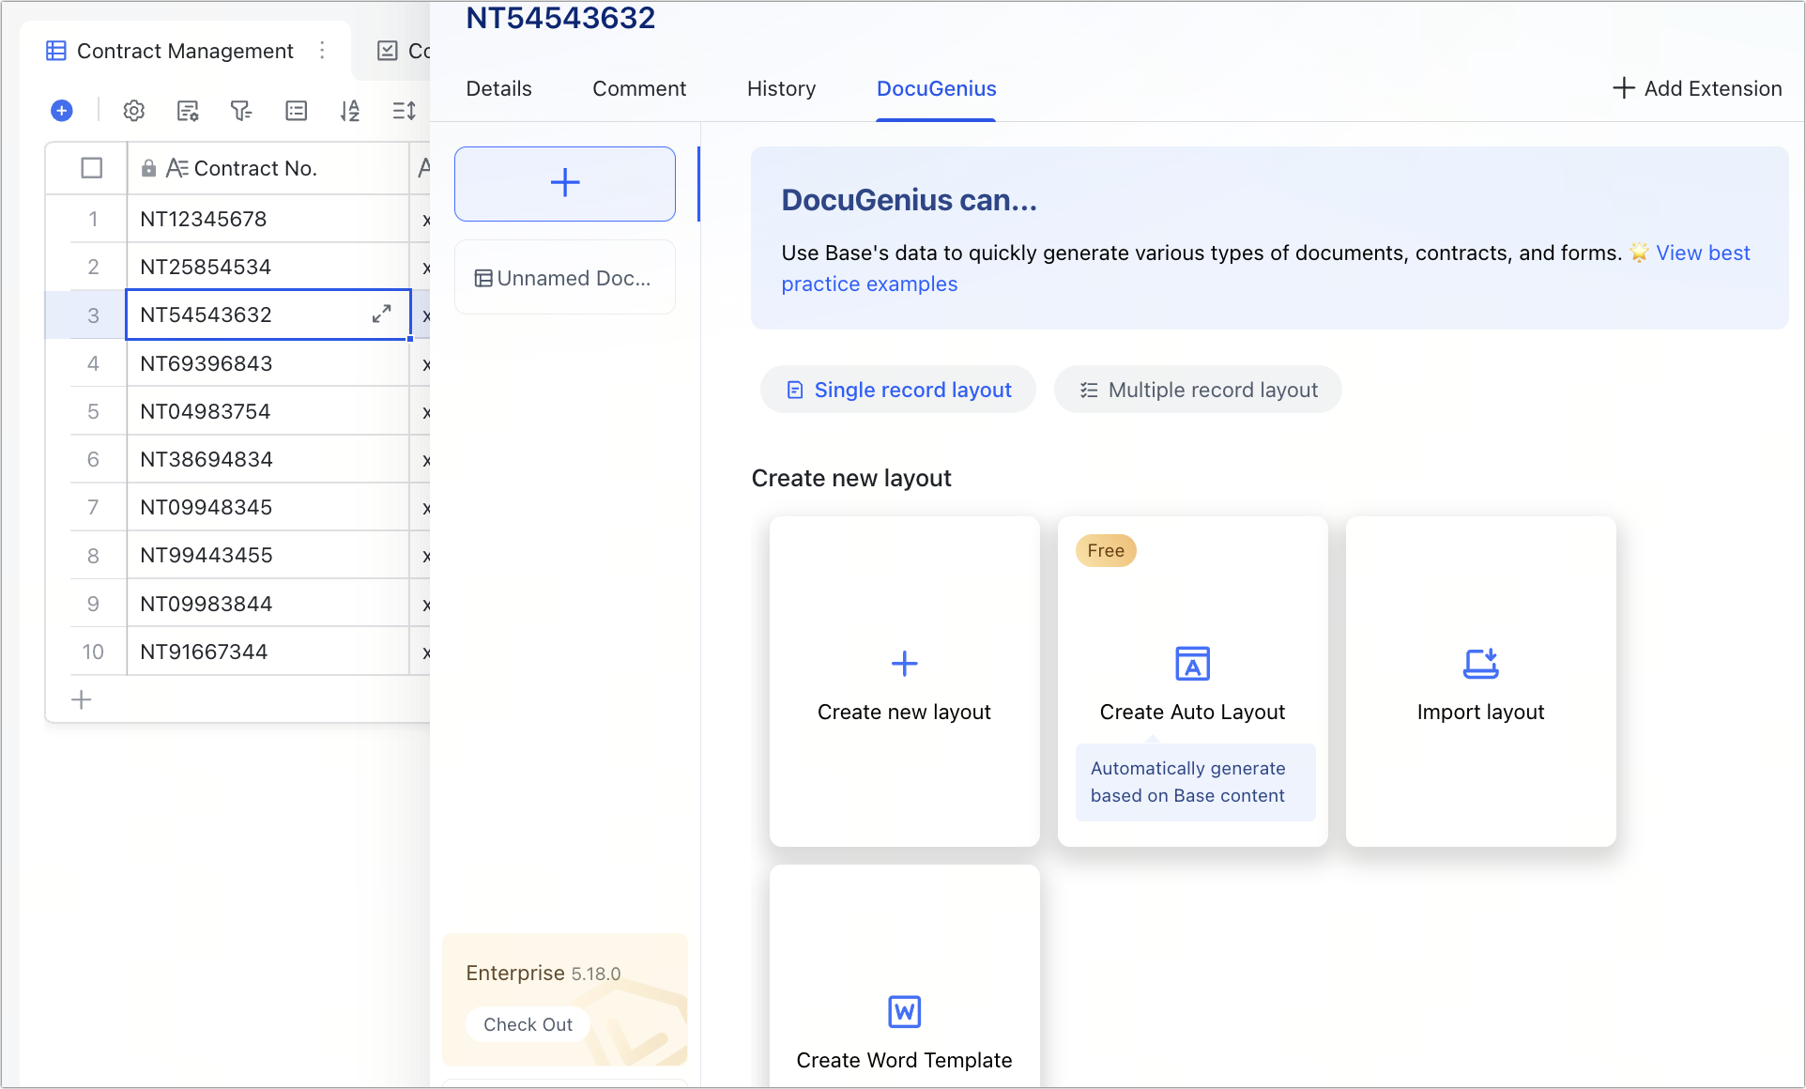Click the grouping list icon in the toolbar
Viewport: 1806px width, 1089px height.
tap(296, 110)
